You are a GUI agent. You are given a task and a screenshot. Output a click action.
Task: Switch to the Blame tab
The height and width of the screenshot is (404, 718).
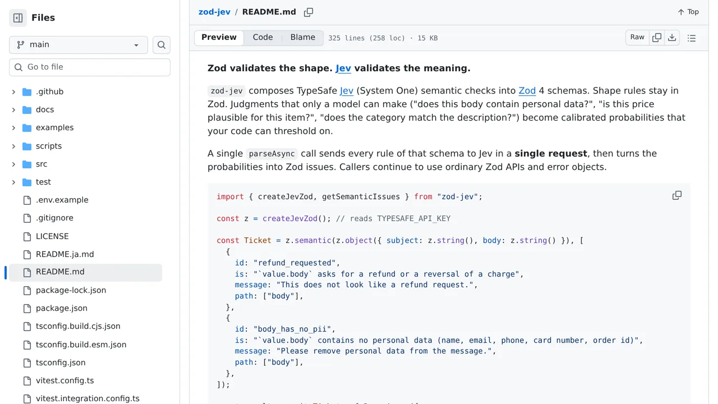(x=303, y=38)
